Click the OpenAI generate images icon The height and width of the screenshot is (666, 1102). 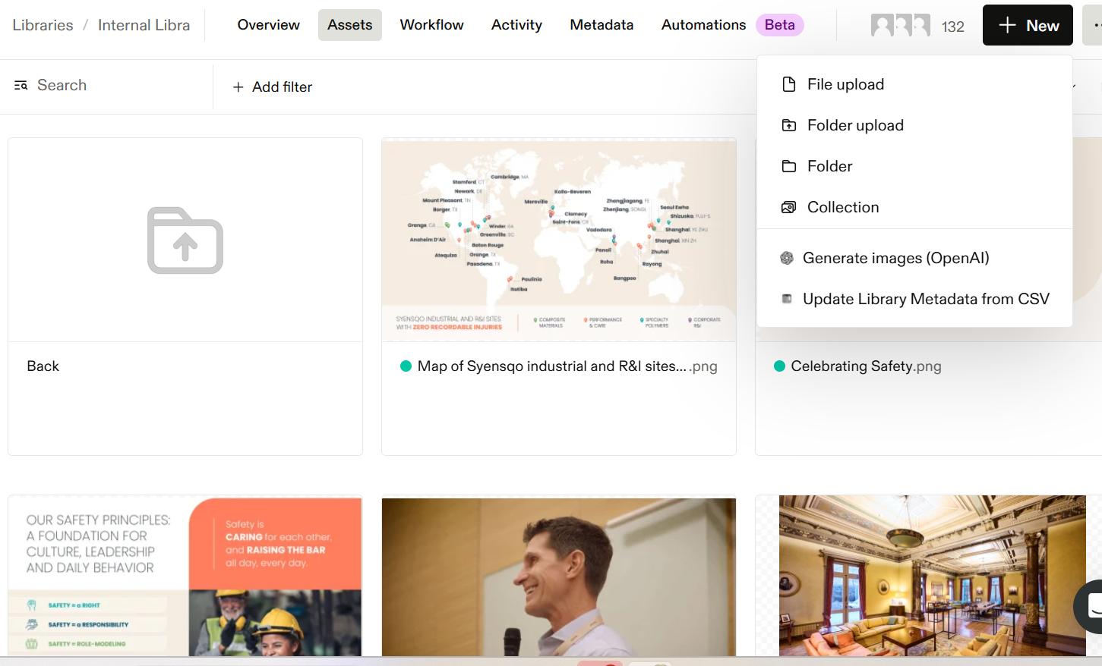pos(787,258)
